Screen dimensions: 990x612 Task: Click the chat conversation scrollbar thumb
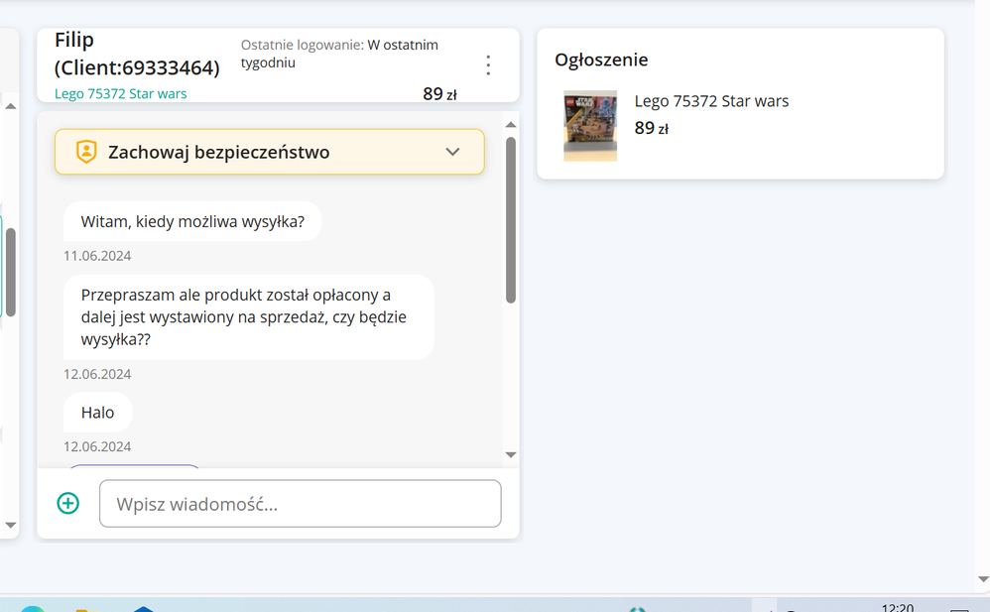pyautogui.click(x=511, y=220)
